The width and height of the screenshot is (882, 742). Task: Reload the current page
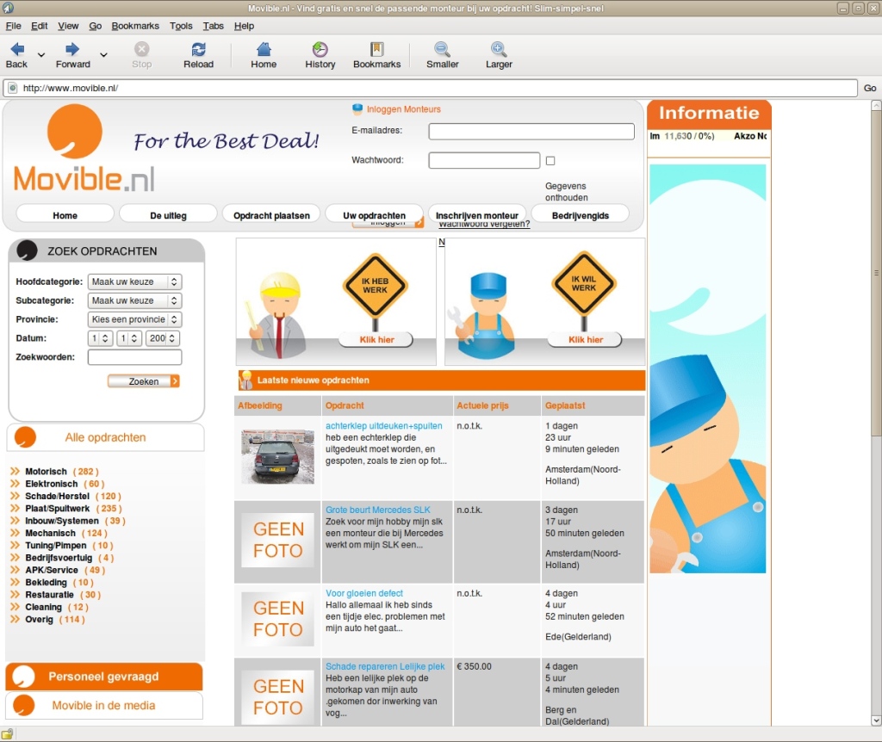(x=198, y=50)
